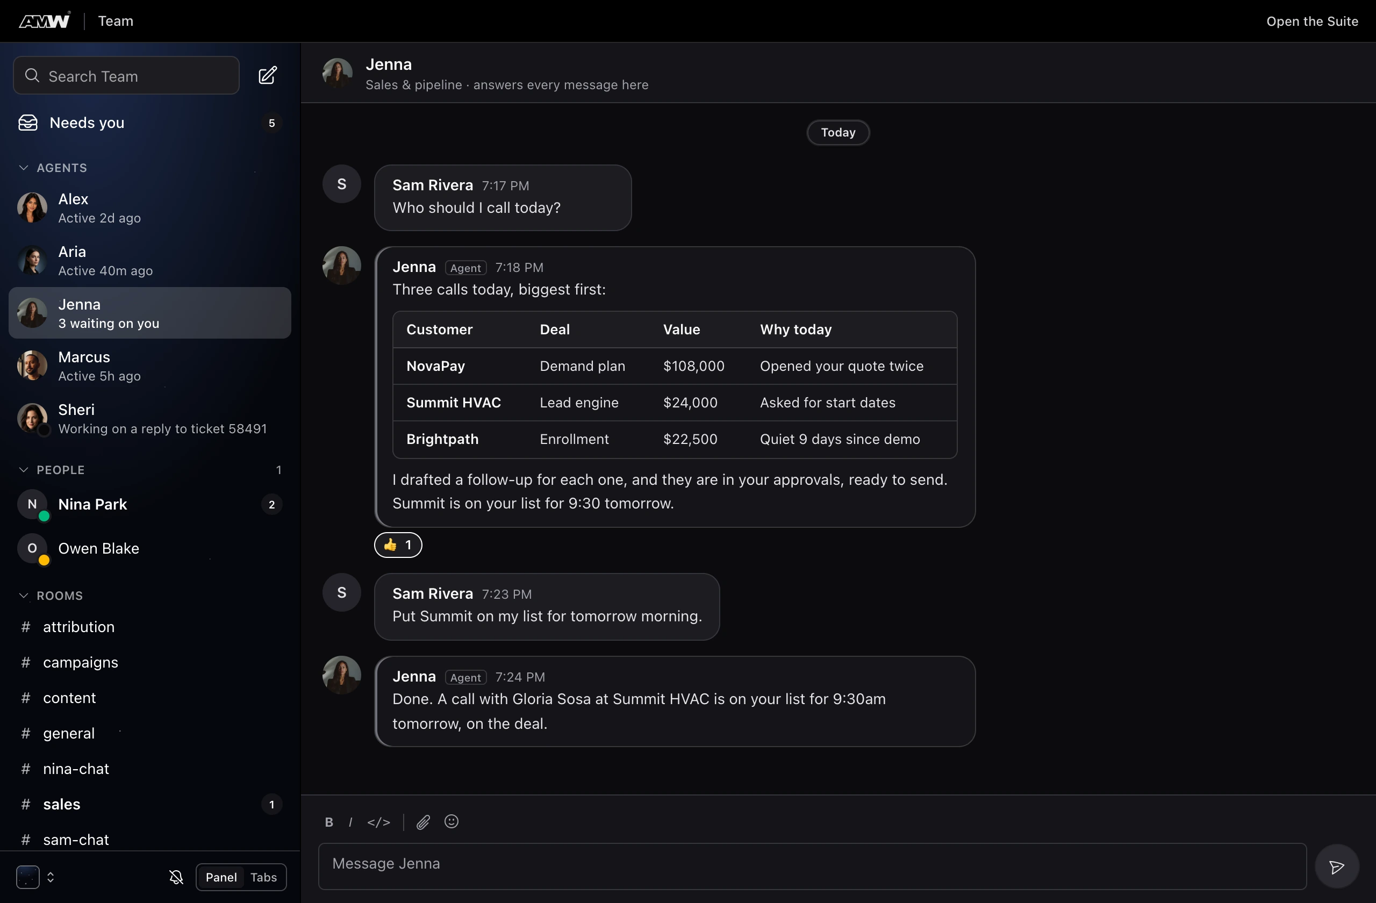The width and height of the screenshot is (1376, 903).
Task: Open the Needs you inbox
Action: tap(150, 123)
